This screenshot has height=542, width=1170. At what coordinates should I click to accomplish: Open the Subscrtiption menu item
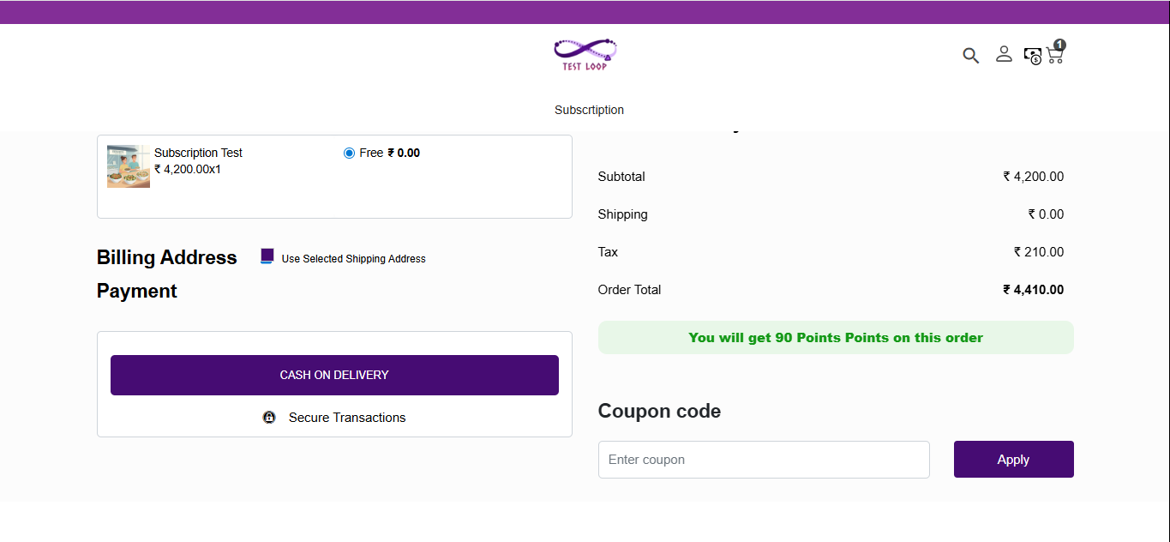(x=589, y=110)
